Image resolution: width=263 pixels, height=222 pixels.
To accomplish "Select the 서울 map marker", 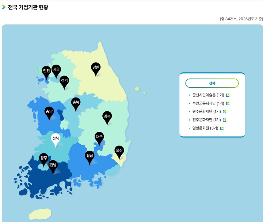I will click(56, 69).
